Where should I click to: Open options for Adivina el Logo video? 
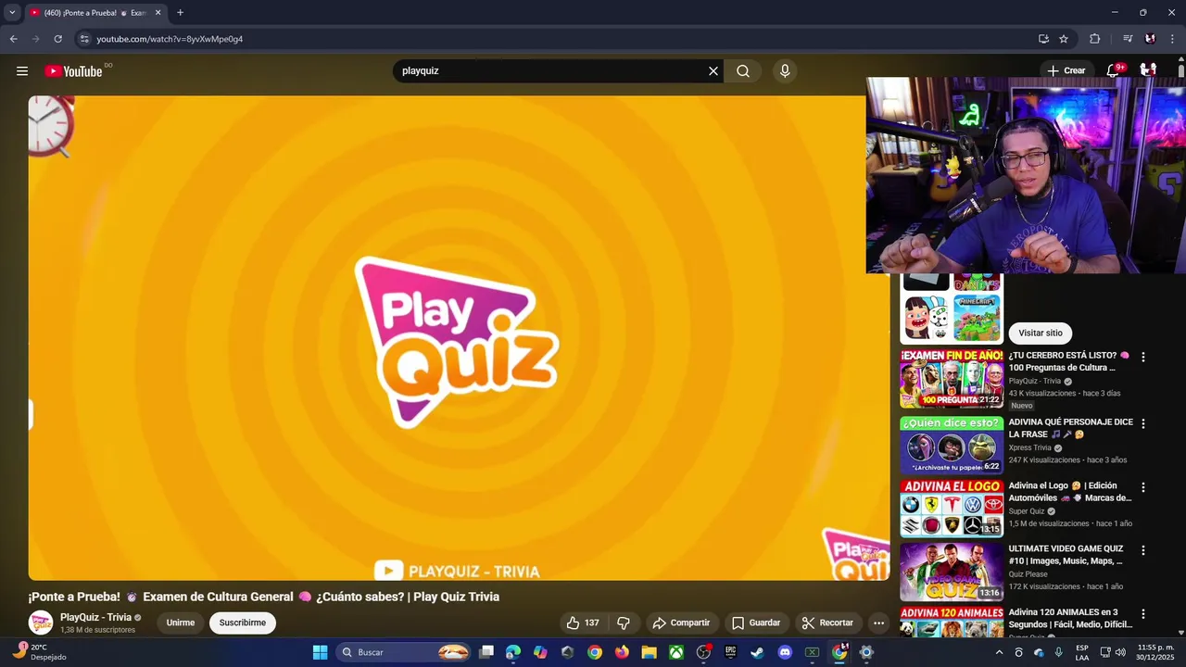coord(1142,487)
